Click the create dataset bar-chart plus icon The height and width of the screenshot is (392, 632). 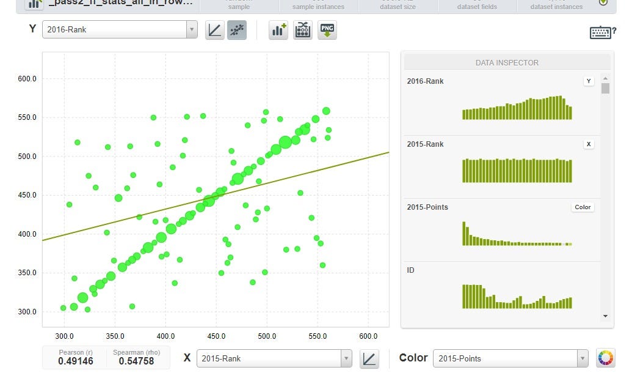click(x=278, y=30)
